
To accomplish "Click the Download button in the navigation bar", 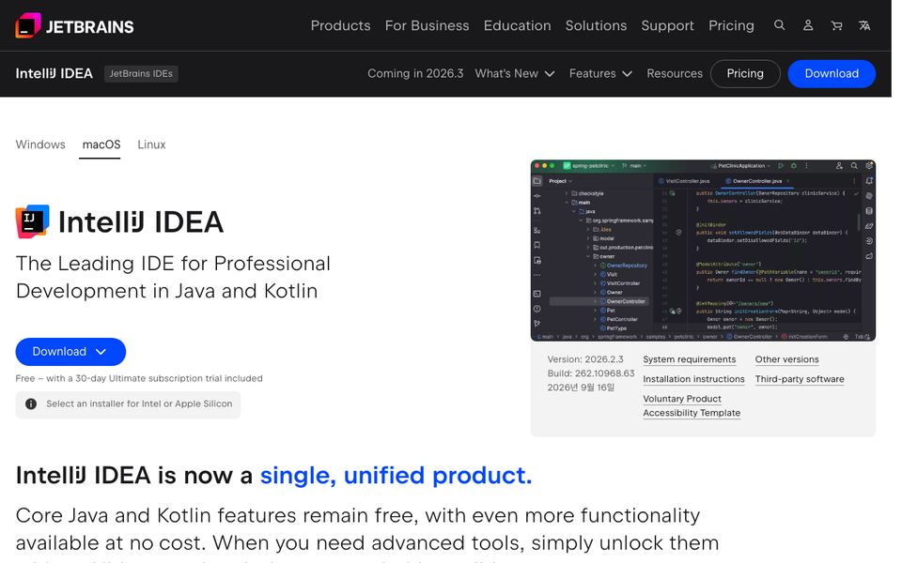I will [x=832, y=73].
